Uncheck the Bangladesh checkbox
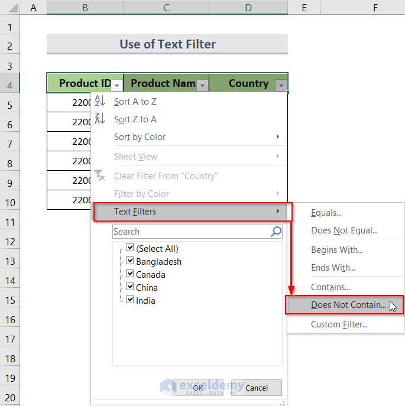Screen dimensions: 405x406 point(130,261)
